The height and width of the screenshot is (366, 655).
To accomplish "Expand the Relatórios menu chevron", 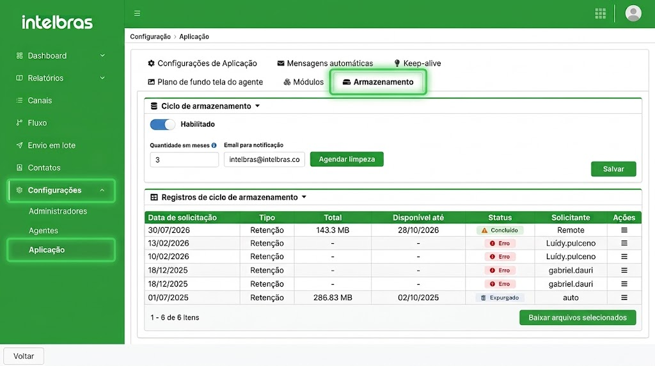I will [x=102, y=78].
